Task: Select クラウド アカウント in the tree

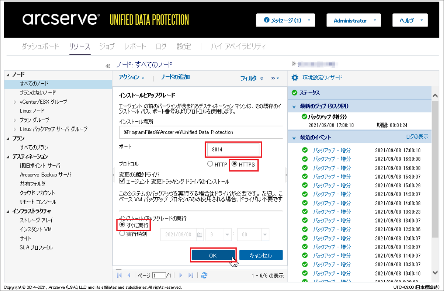Action: point(37,193)
